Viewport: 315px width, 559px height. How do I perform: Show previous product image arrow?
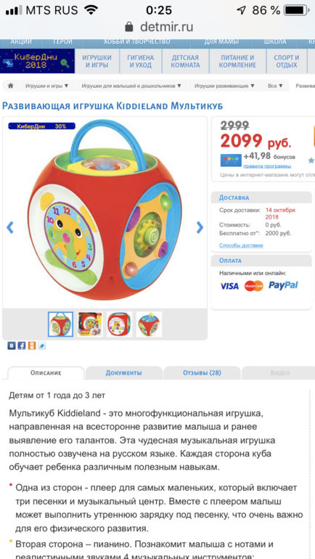pos(10,227)
